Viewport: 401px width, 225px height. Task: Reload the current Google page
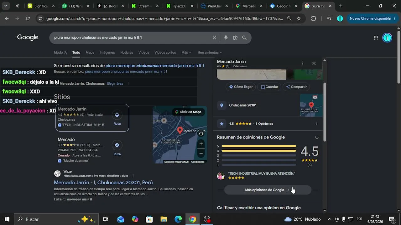(x=28, y=18)
